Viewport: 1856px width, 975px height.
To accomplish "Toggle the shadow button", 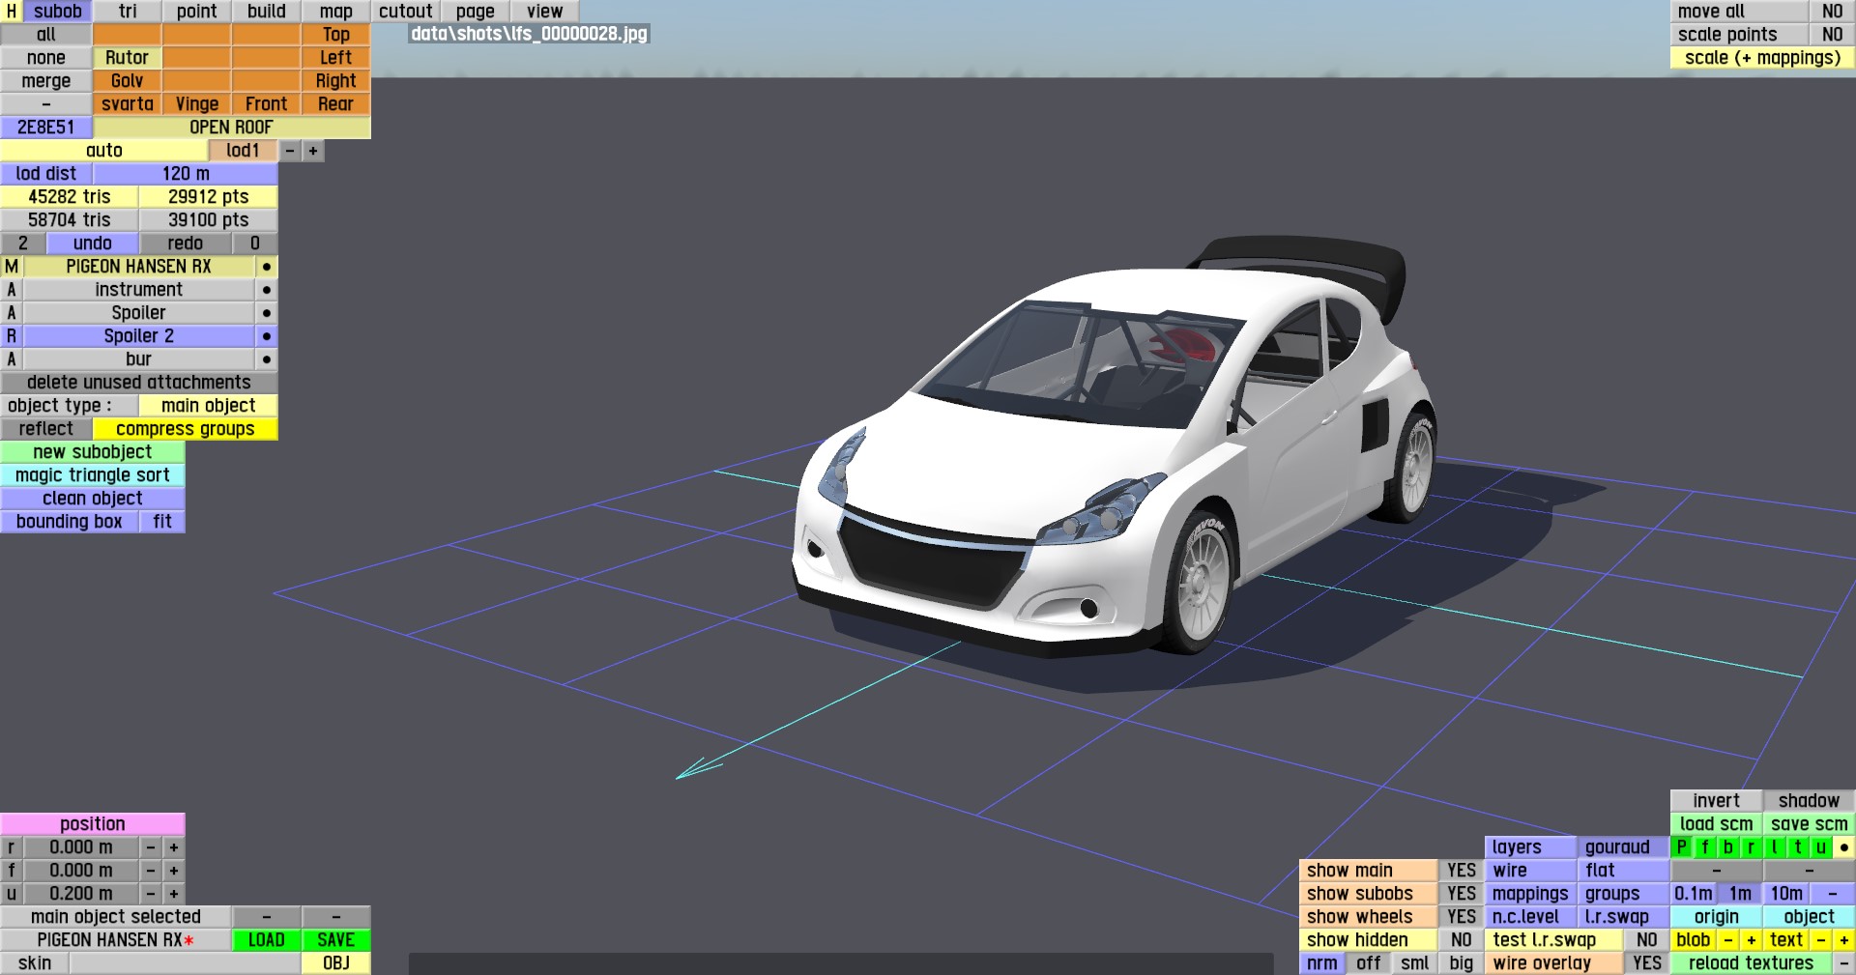I will [x=1810, y=801].
